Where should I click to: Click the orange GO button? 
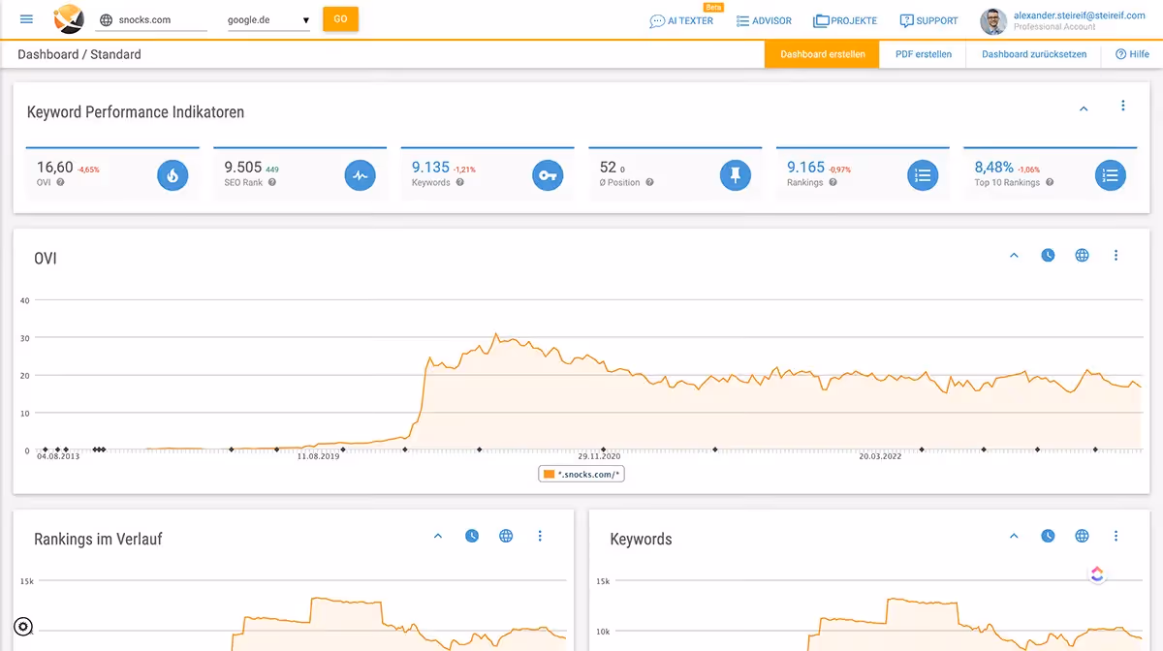(x=340, y=19)
